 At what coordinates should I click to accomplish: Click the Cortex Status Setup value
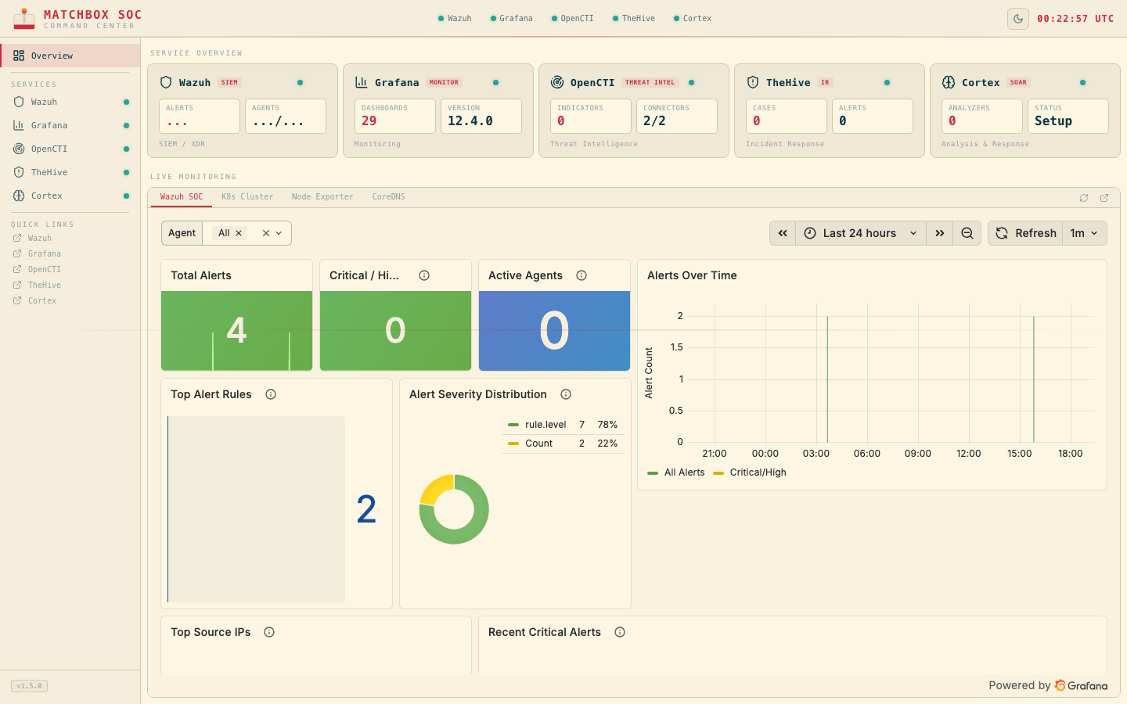pos(1053,121)
